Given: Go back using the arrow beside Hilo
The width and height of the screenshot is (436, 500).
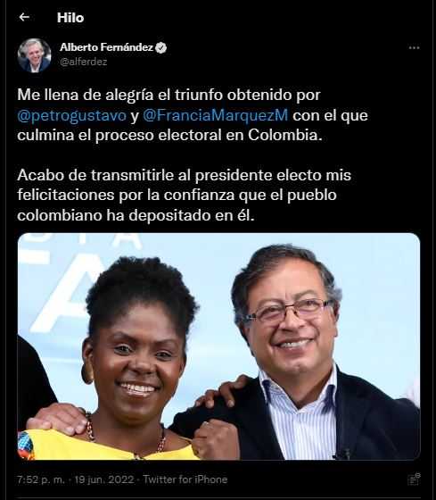Looking at the screenshot, I should (24, 17).
